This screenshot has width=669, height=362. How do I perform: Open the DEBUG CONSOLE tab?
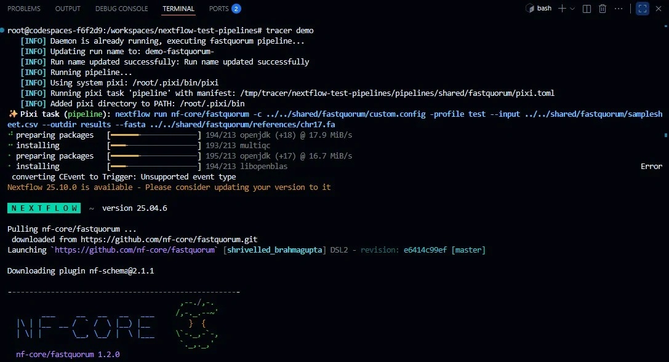121,8
